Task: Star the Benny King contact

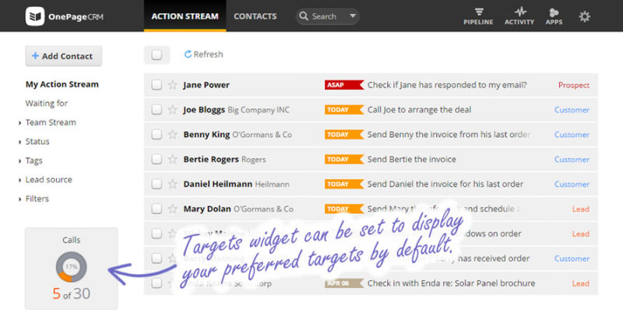Action: coord(172,135)
